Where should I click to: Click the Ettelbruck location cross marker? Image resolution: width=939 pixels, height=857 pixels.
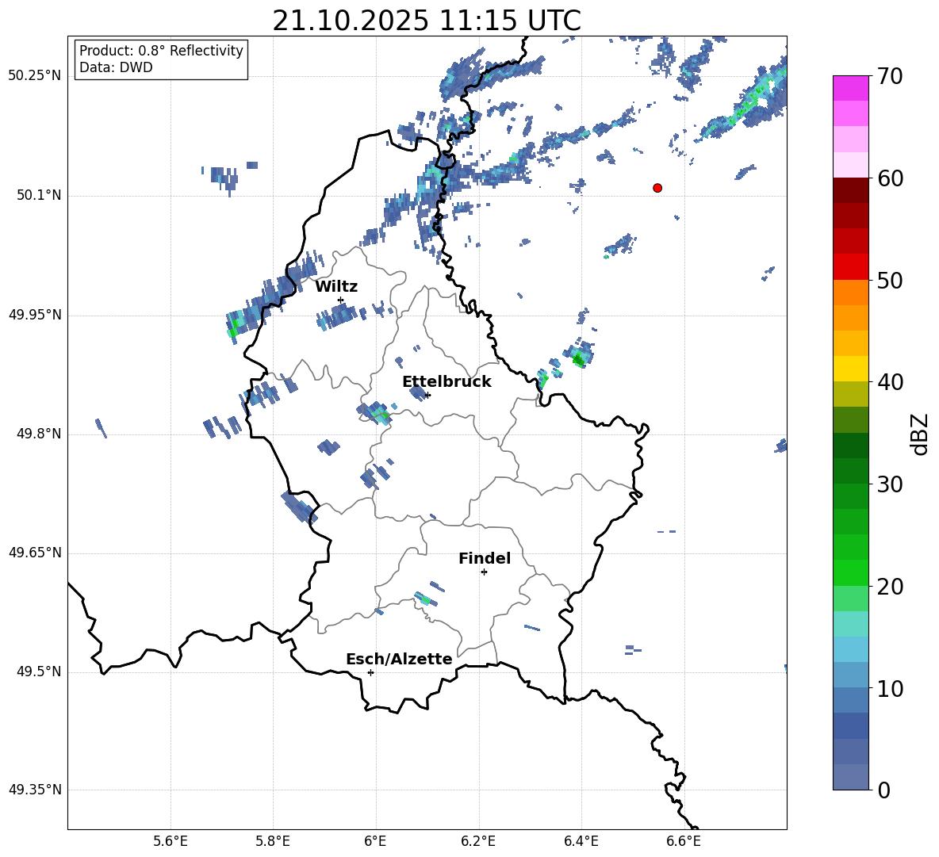[x=427, y=395]
